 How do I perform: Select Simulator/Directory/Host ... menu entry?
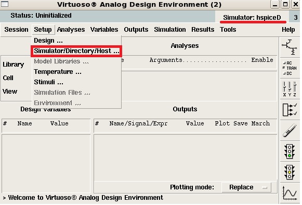point(76,51)
